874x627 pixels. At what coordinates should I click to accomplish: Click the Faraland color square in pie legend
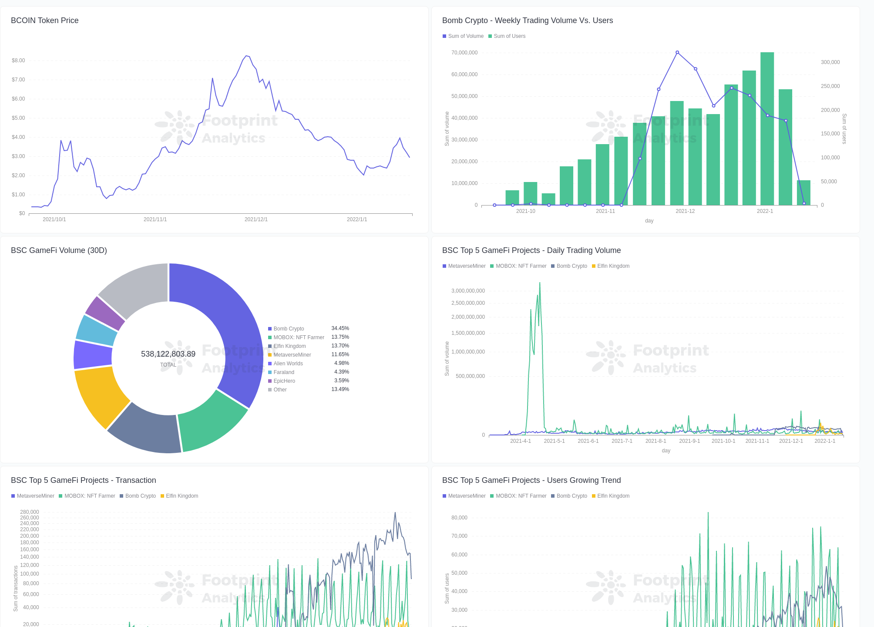pyautogui.click(x=270, y=372)
